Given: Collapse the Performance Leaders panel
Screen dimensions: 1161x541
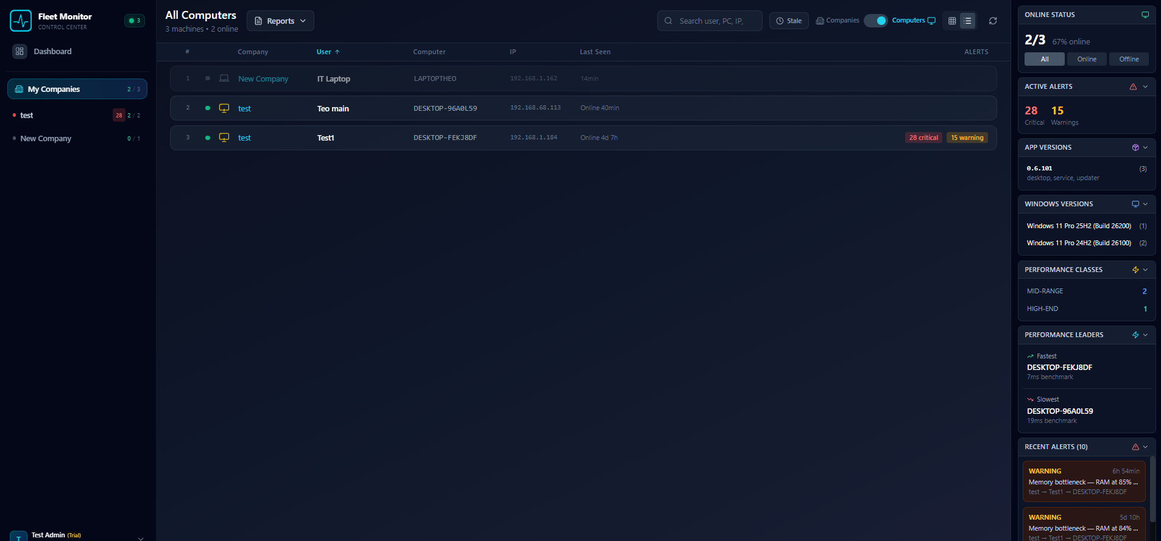Looking at the screenshot, I should click(1145, 335).
